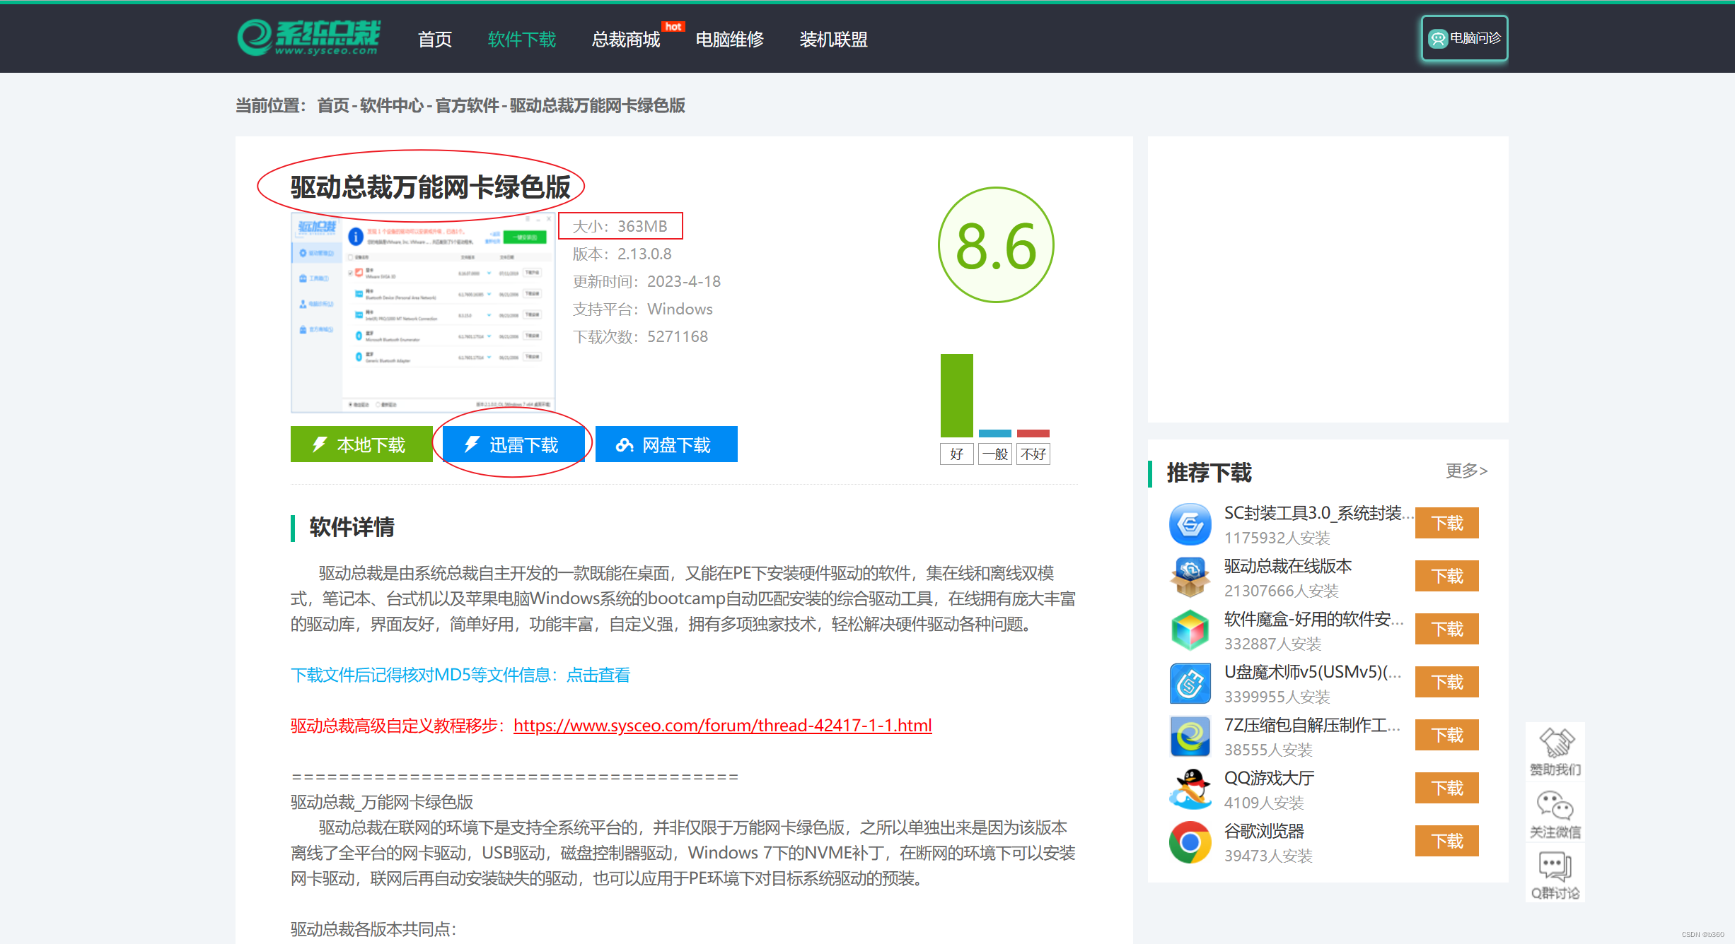
Task: Click the 赞助我们 handshake icon
Action: pos(1555,743)
